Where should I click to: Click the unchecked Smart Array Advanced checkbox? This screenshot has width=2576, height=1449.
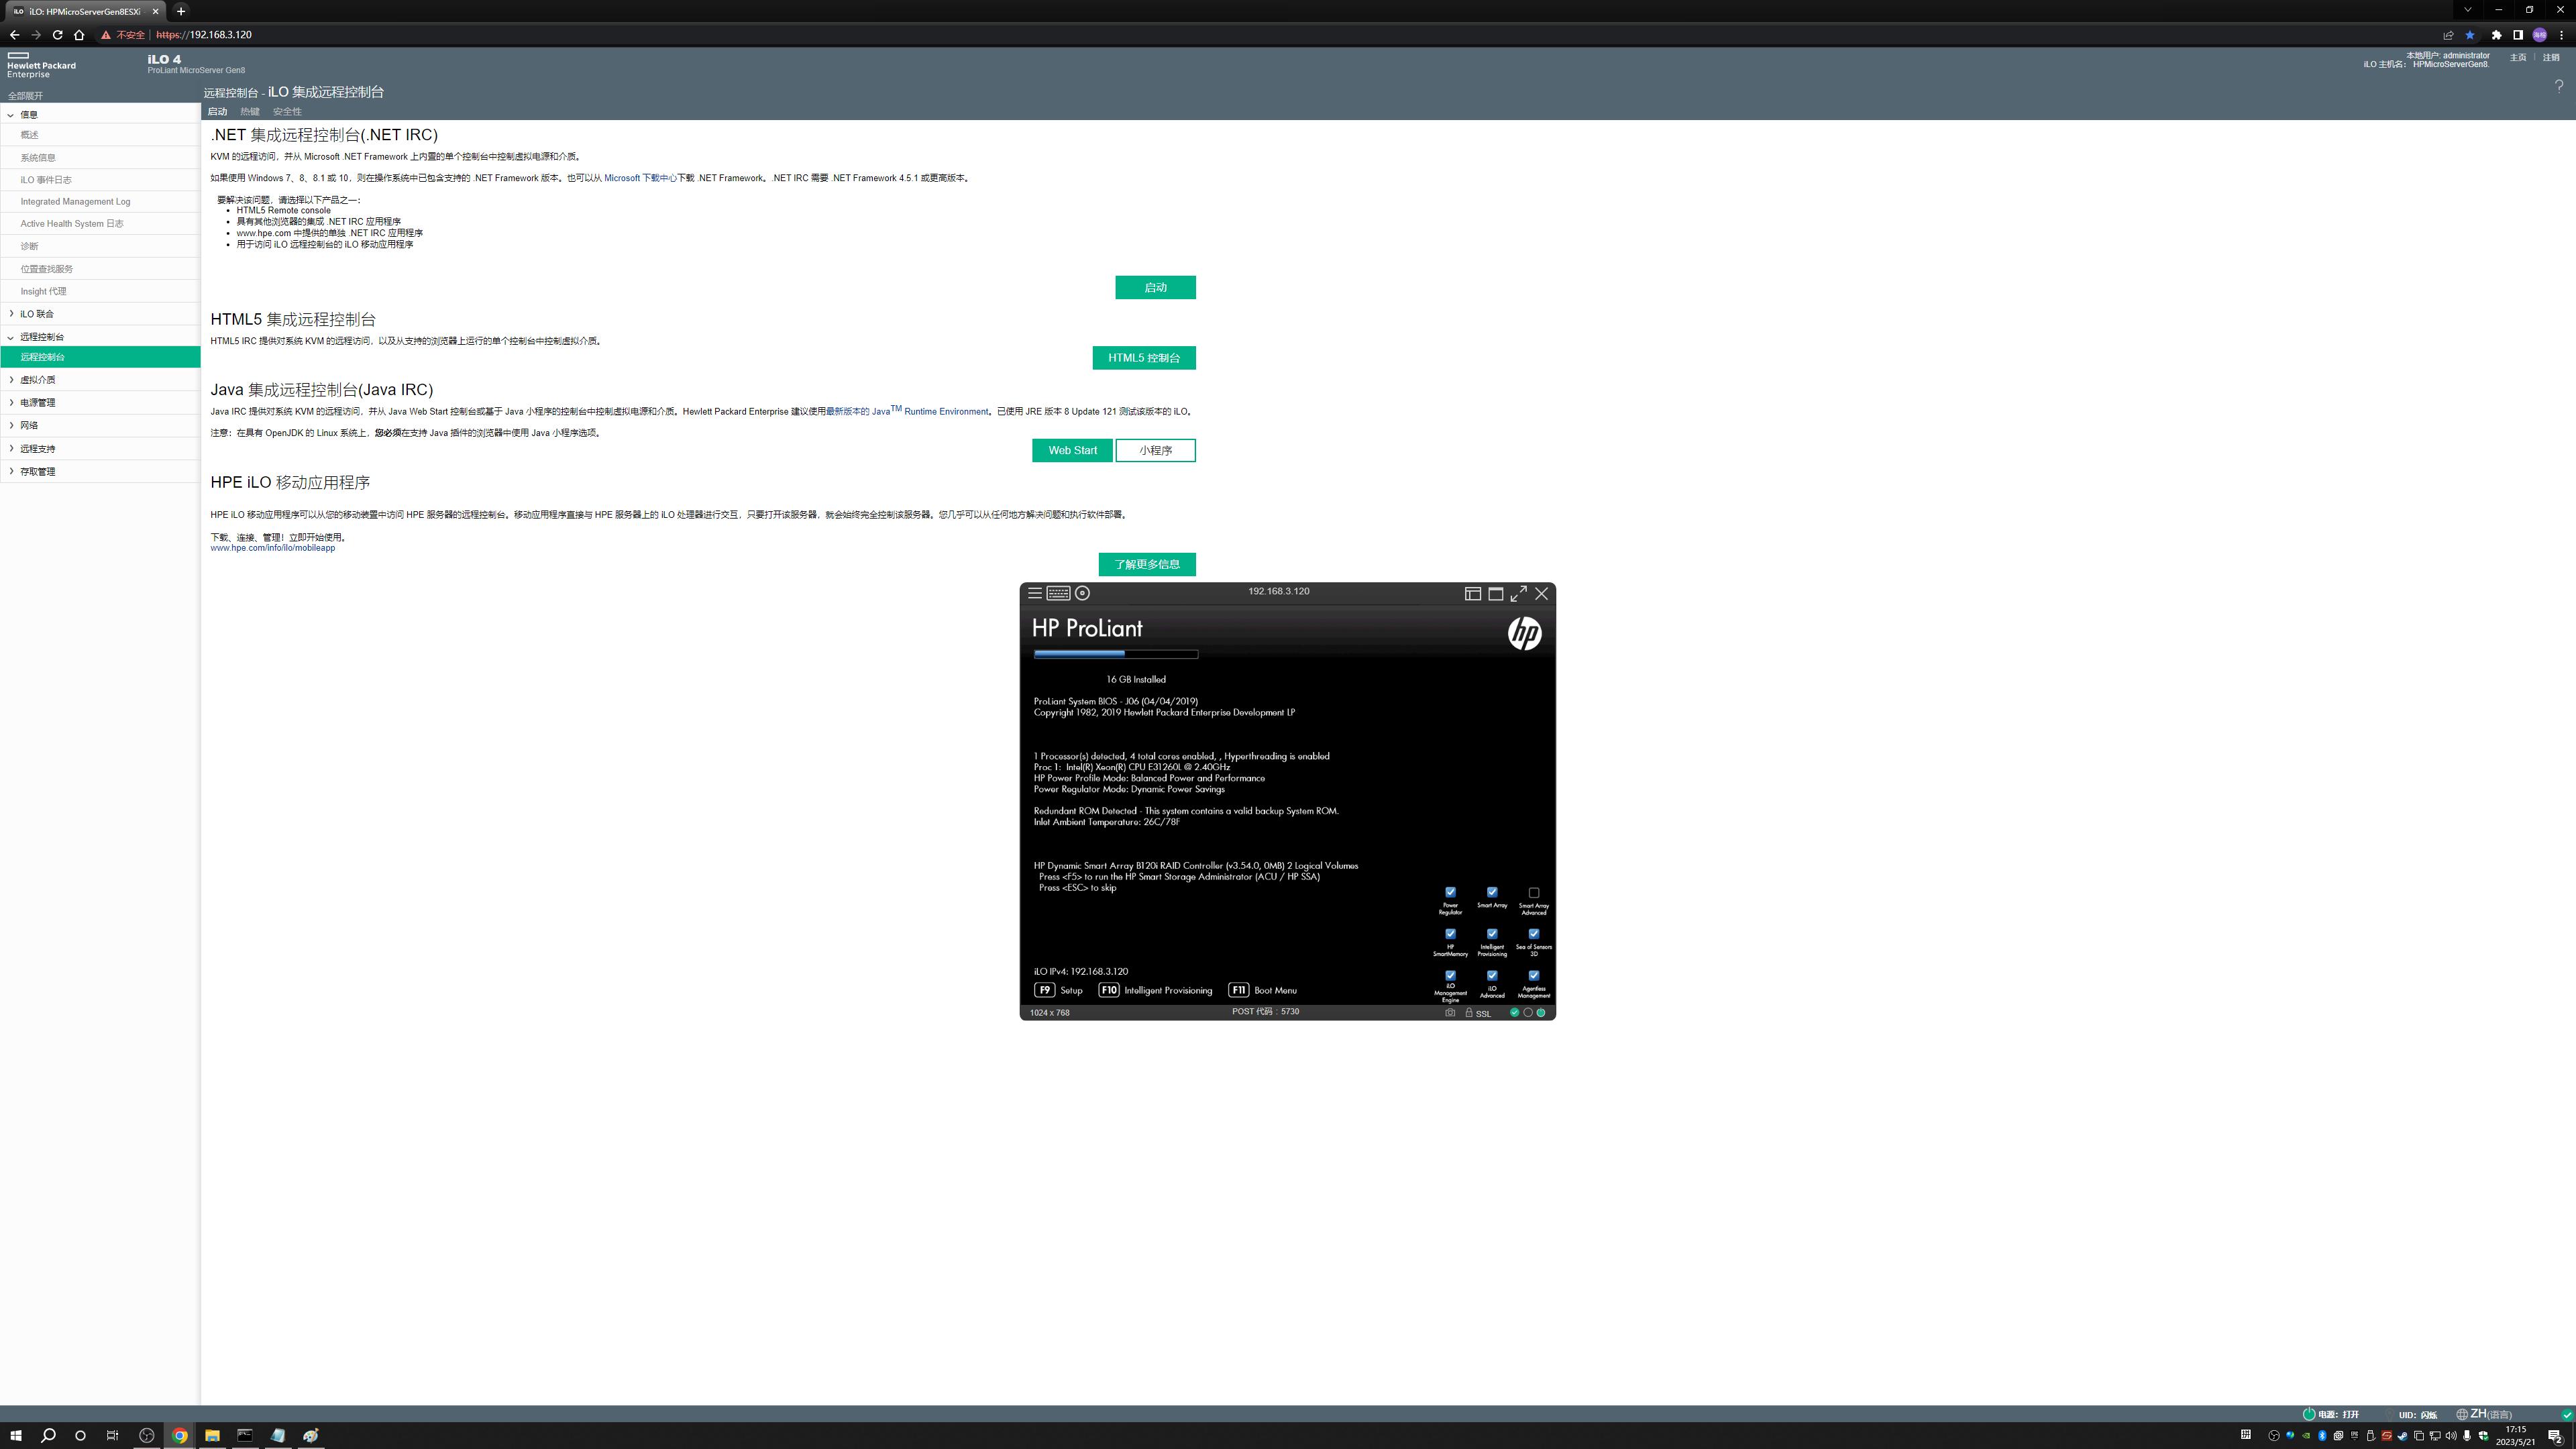coord(1533,893)
